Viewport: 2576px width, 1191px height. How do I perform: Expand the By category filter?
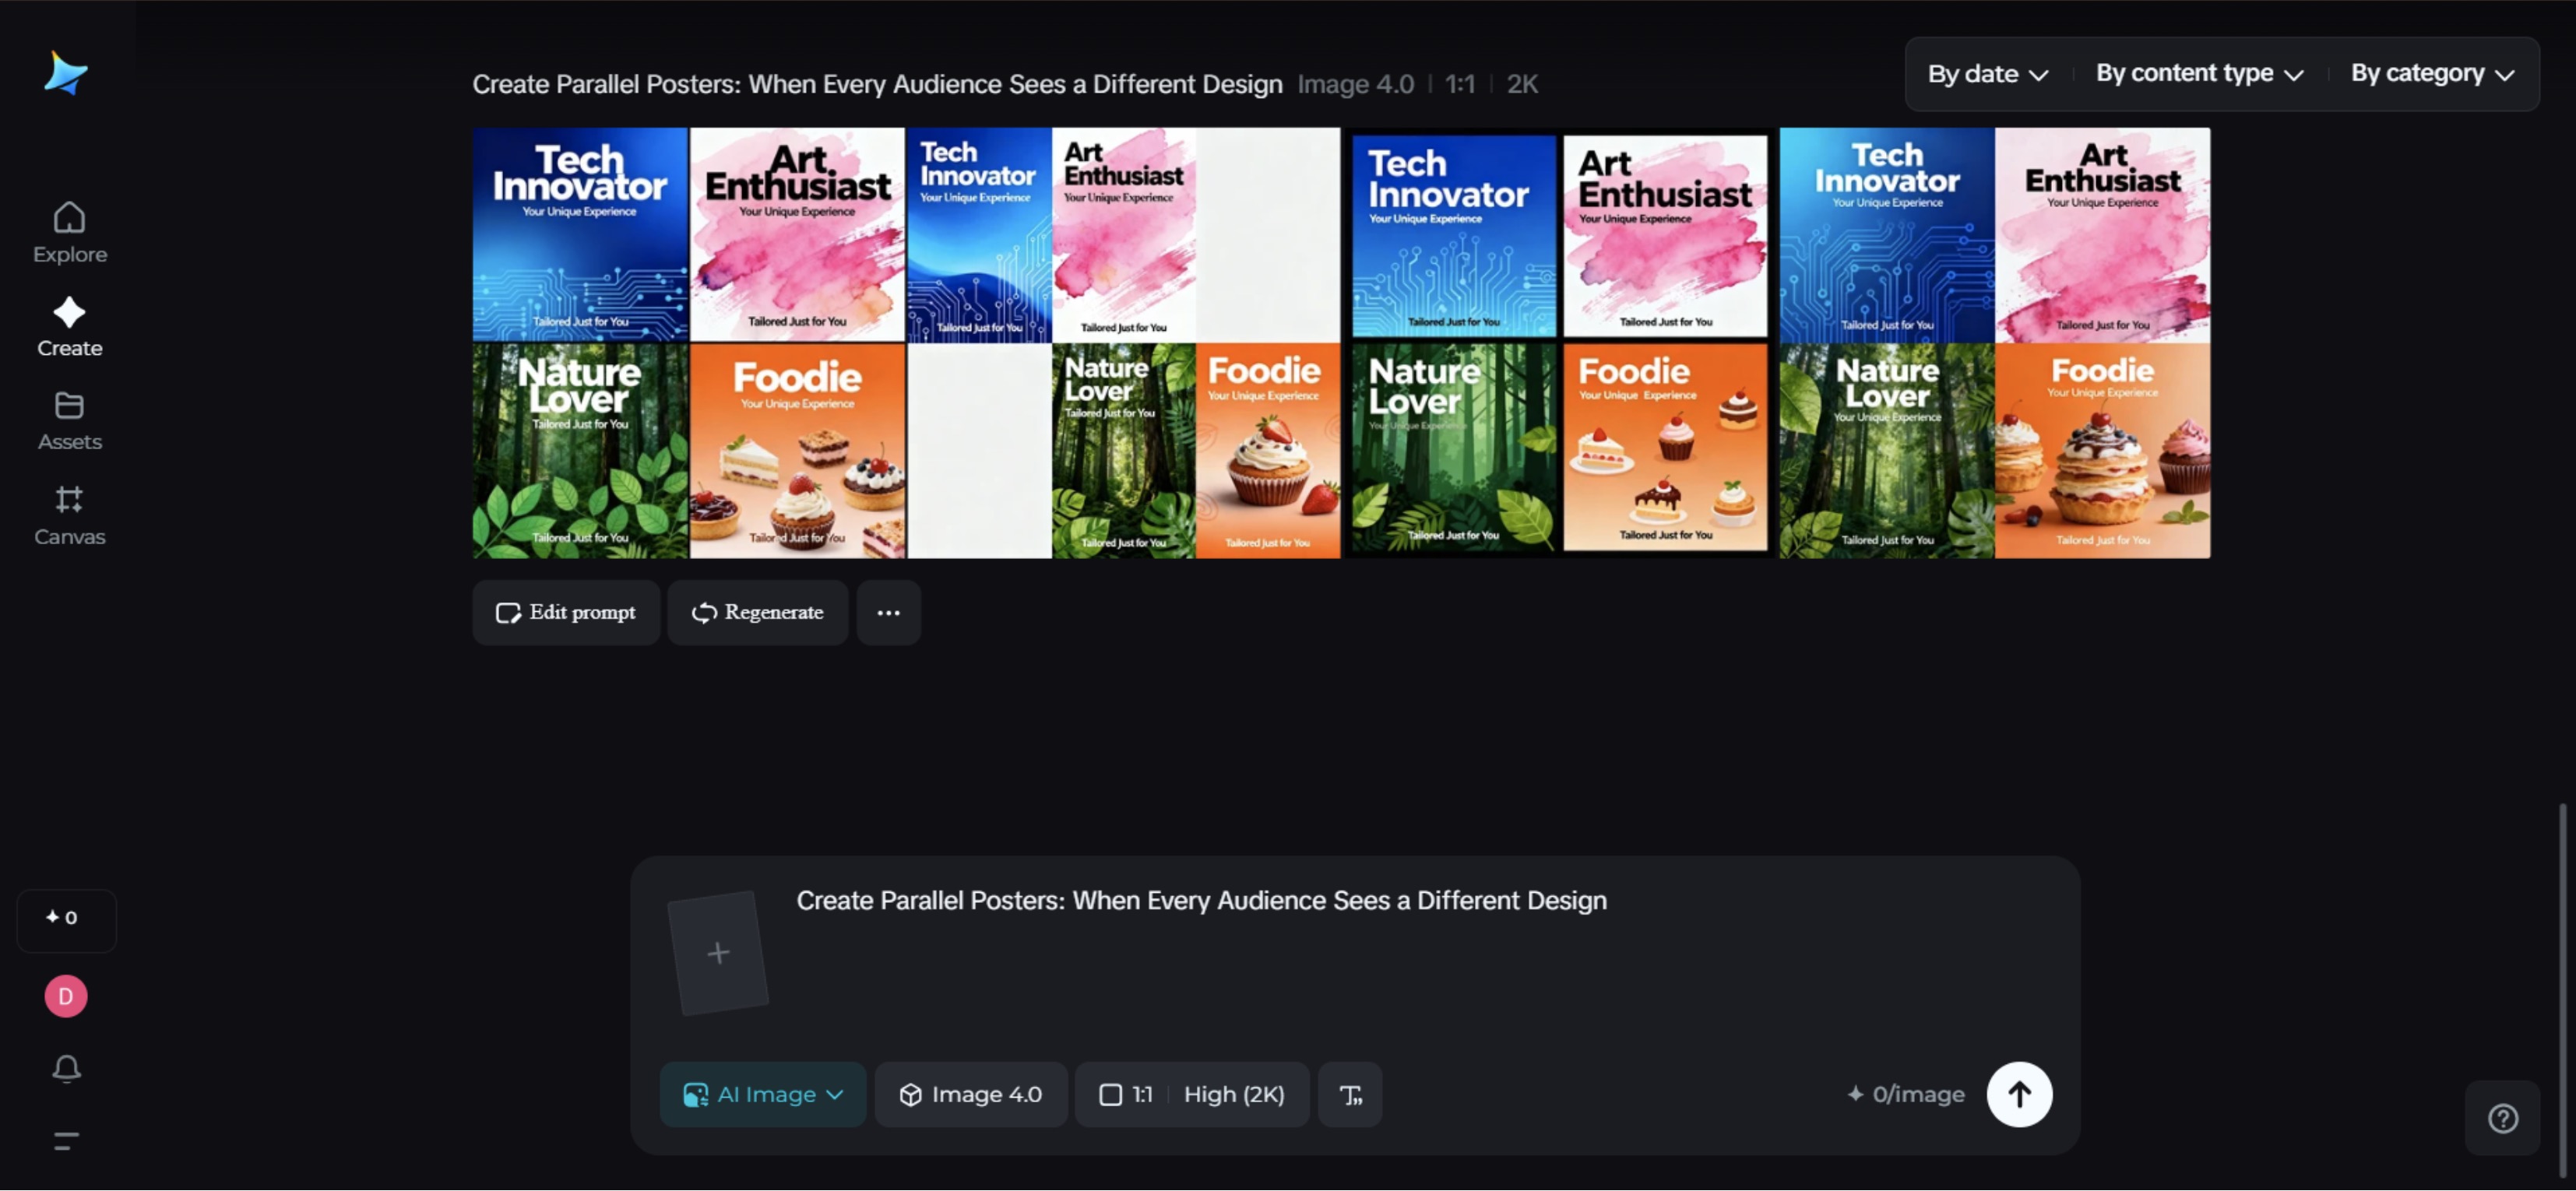[x=2432, y=74]
